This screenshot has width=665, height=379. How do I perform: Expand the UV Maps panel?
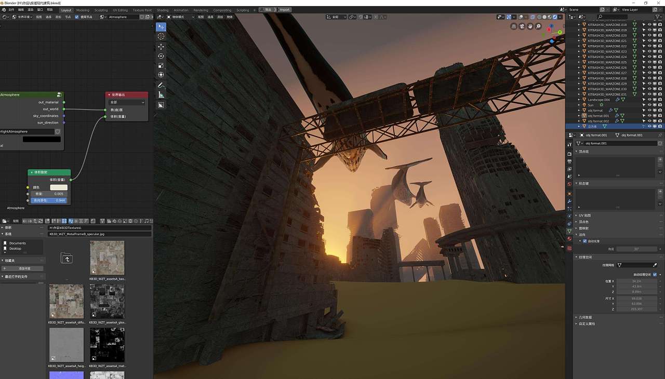point(586,215)
